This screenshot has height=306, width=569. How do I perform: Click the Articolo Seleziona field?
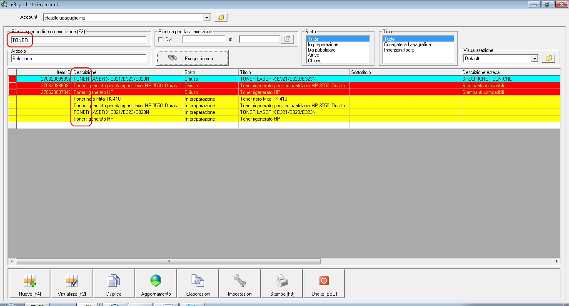pyautogui.click(x=79, y=59)
